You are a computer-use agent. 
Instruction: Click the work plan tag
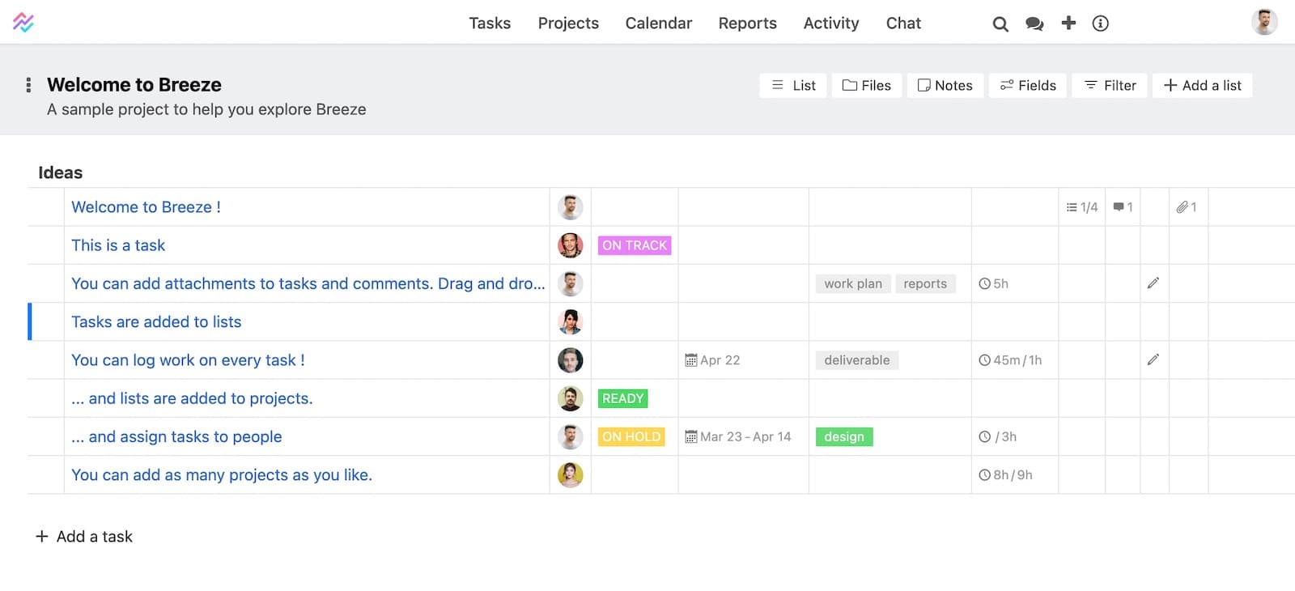tap(853, 284)
